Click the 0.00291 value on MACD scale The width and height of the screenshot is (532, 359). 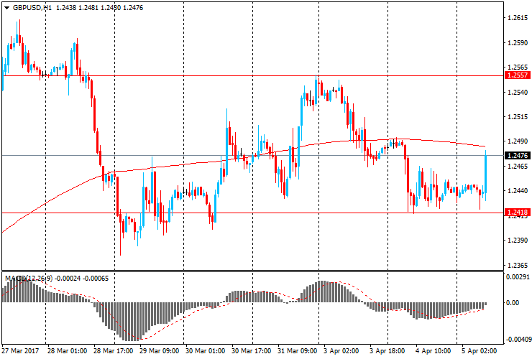[x=518, y=276]
